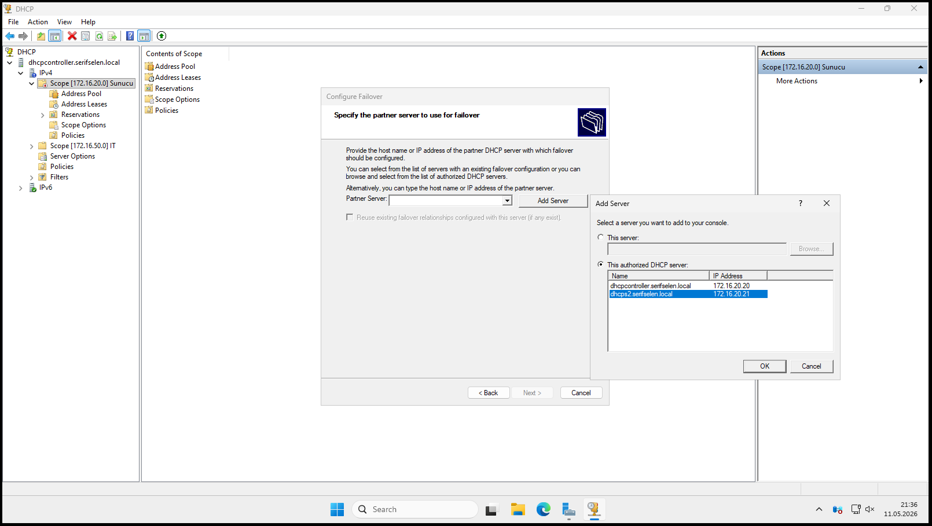
Task: Expand the Filters tree node
Action: (x=32, y=178)
